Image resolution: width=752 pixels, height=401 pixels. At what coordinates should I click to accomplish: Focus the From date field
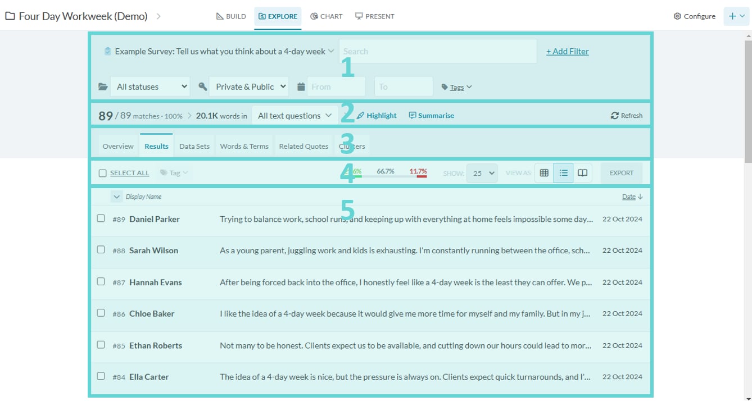[336, 86]
